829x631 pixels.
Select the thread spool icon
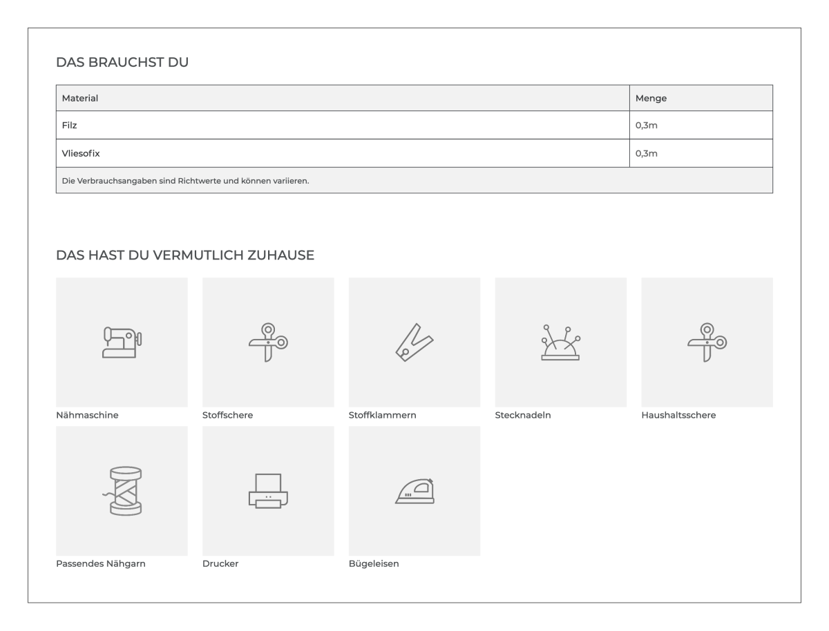[x=122, y=491]
